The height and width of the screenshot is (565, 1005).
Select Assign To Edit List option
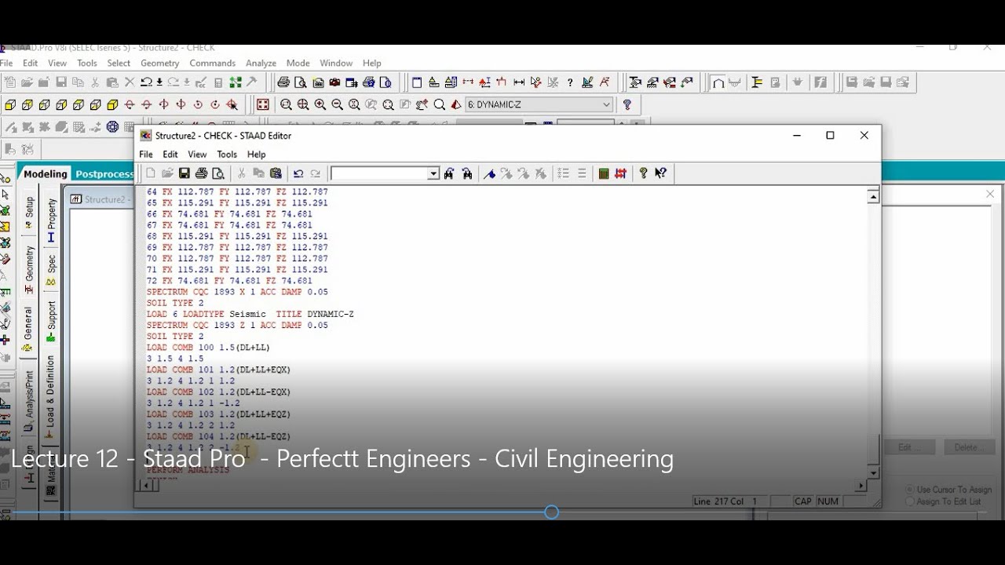[944, 501]
